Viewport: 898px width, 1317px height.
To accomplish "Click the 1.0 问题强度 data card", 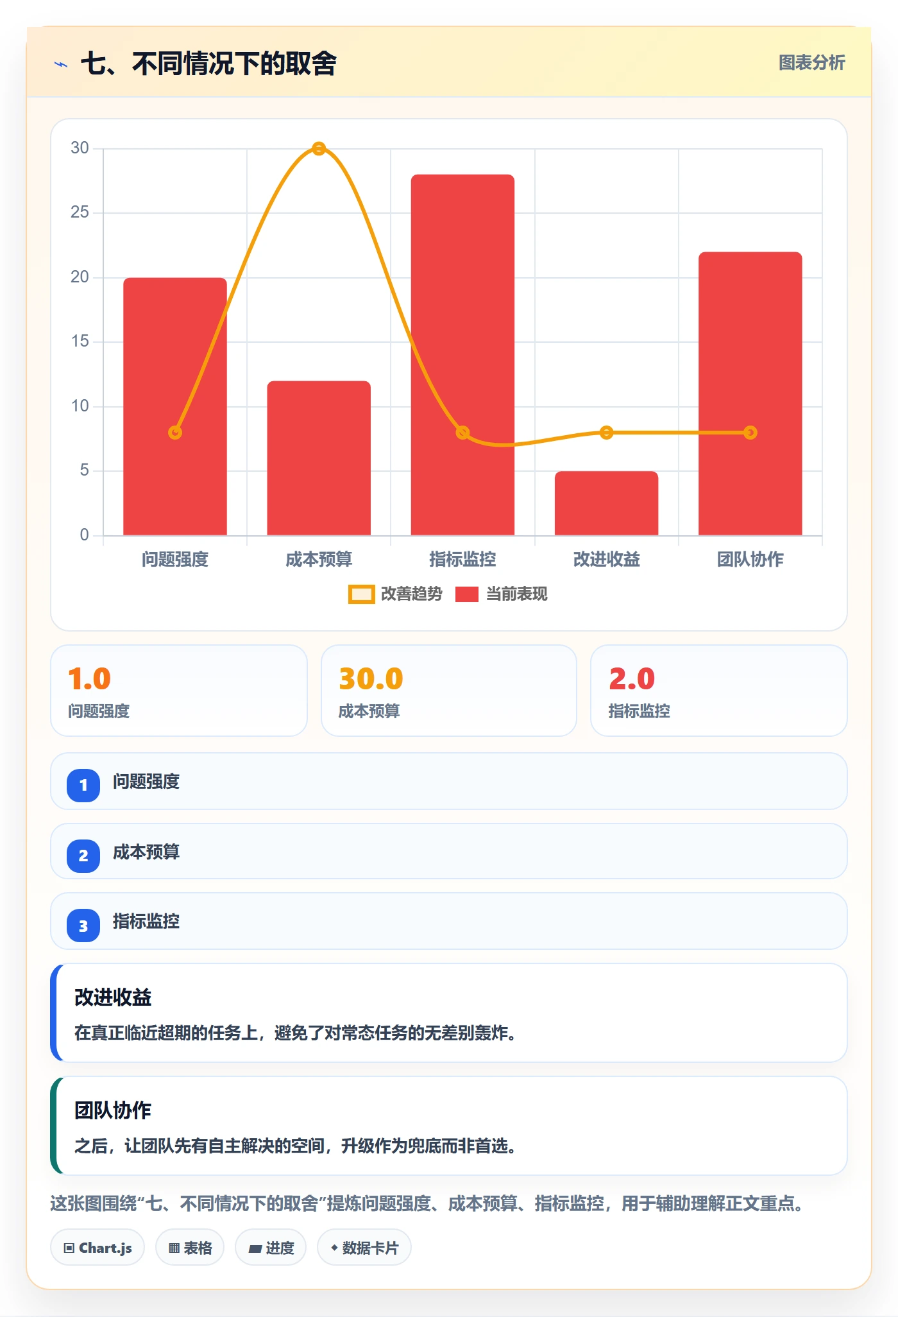I will point(179,691).
